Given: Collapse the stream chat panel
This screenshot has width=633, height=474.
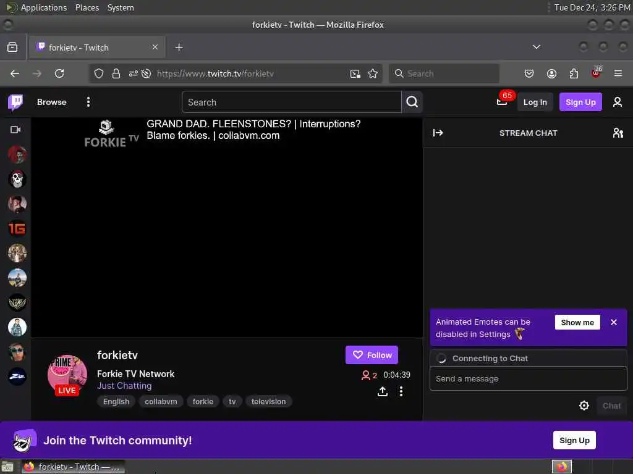Looking at the screenshot, I should click(438, 133).
